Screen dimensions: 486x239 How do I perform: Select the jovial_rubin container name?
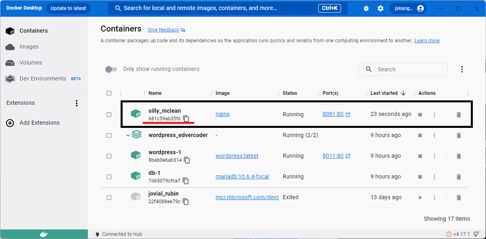pyautogui.click(x=163, y=194)
